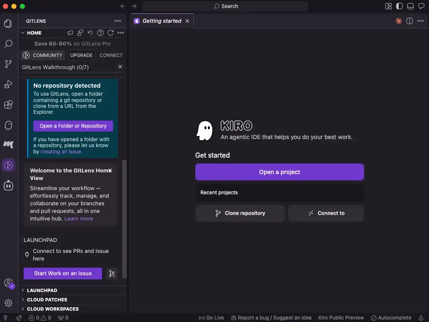Click the orange starburst icon in editor toolbar
429x322 pixels.
click(399, 21)
